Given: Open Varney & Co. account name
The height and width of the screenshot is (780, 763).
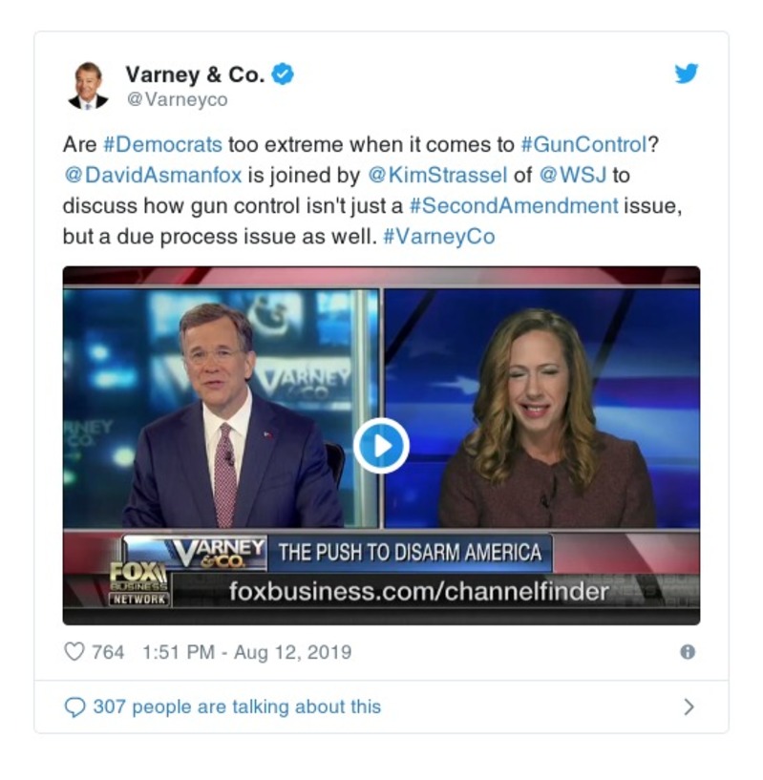Looking at the screenshot, I should [195, 74].
